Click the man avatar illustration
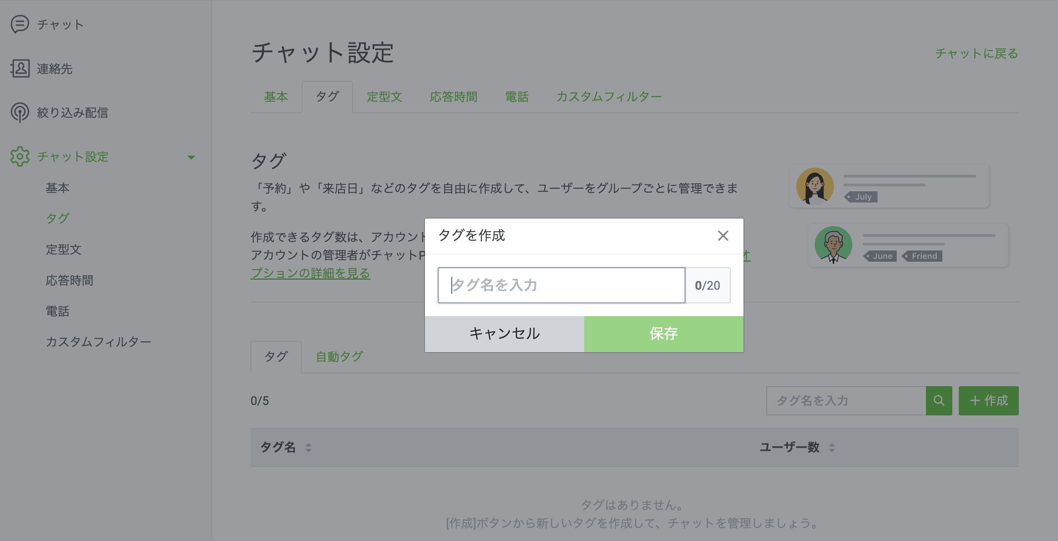This screenshot has height=541, width=1058. pyautogui.click(x=834, y=245)
